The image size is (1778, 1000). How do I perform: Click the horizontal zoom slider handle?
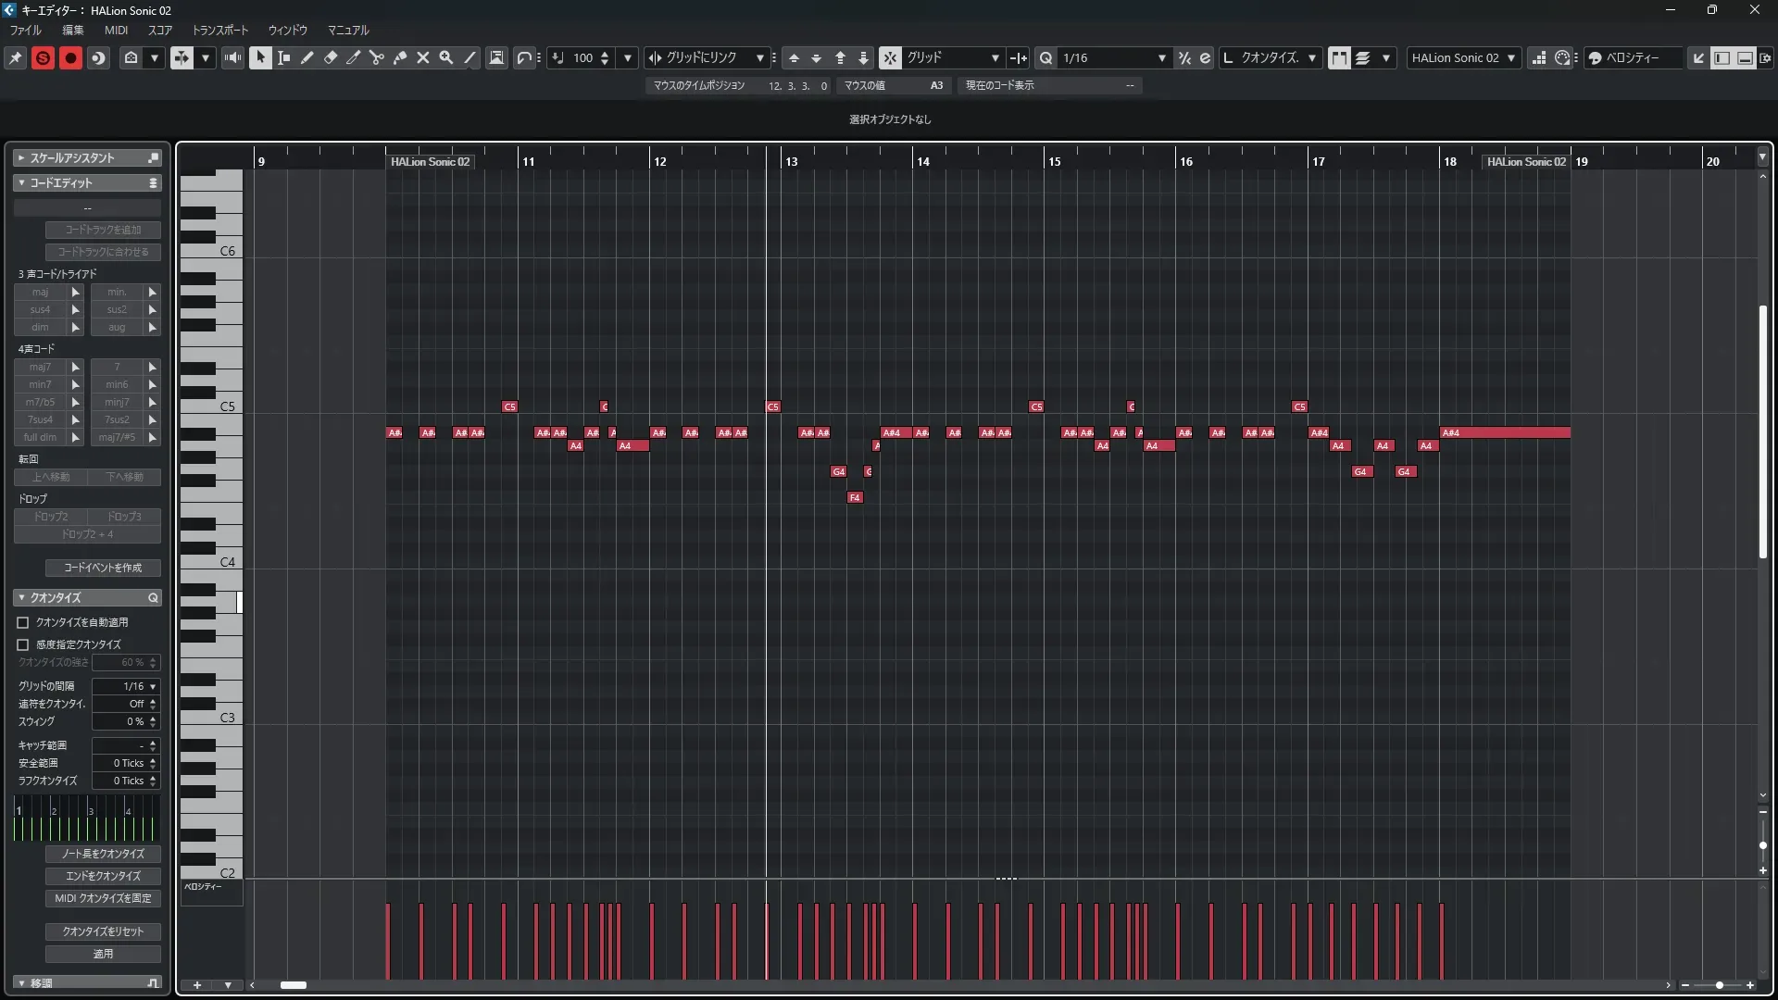click(x=1720, y=985)
